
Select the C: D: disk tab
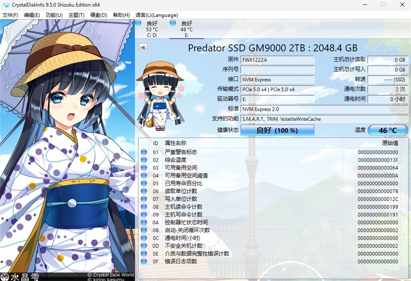coord(152,29)
